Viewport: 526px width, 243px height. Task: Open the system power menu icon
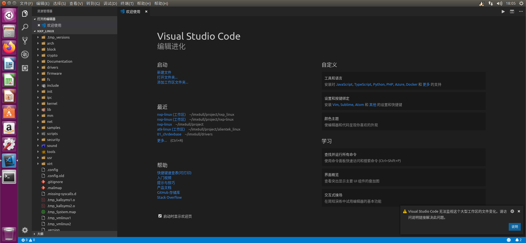(x=521, y=3)
